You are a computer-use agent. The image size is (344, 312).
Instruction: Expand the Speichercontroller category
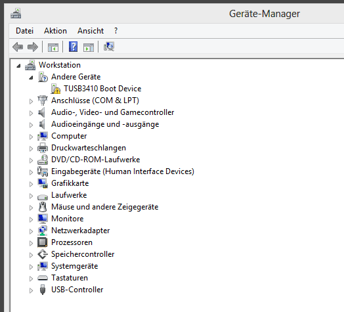coord(31,255)
